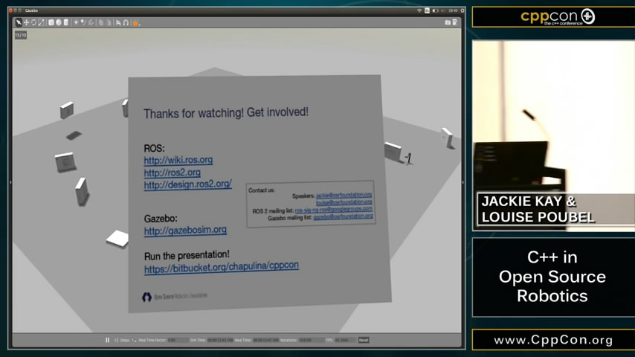Open the http://design.ros2.org/ link
Viewport: 635px width, 357px height.
click(187, 184)
